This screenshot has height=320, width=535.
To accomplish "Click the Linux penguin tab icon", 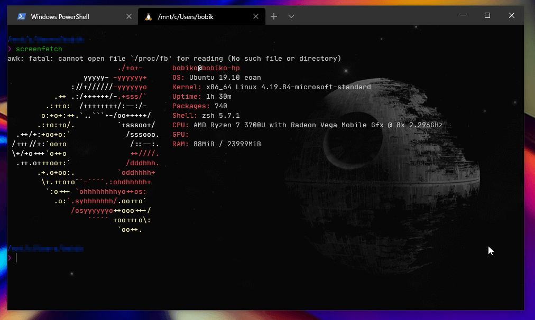I will click(x=148, y=17).
